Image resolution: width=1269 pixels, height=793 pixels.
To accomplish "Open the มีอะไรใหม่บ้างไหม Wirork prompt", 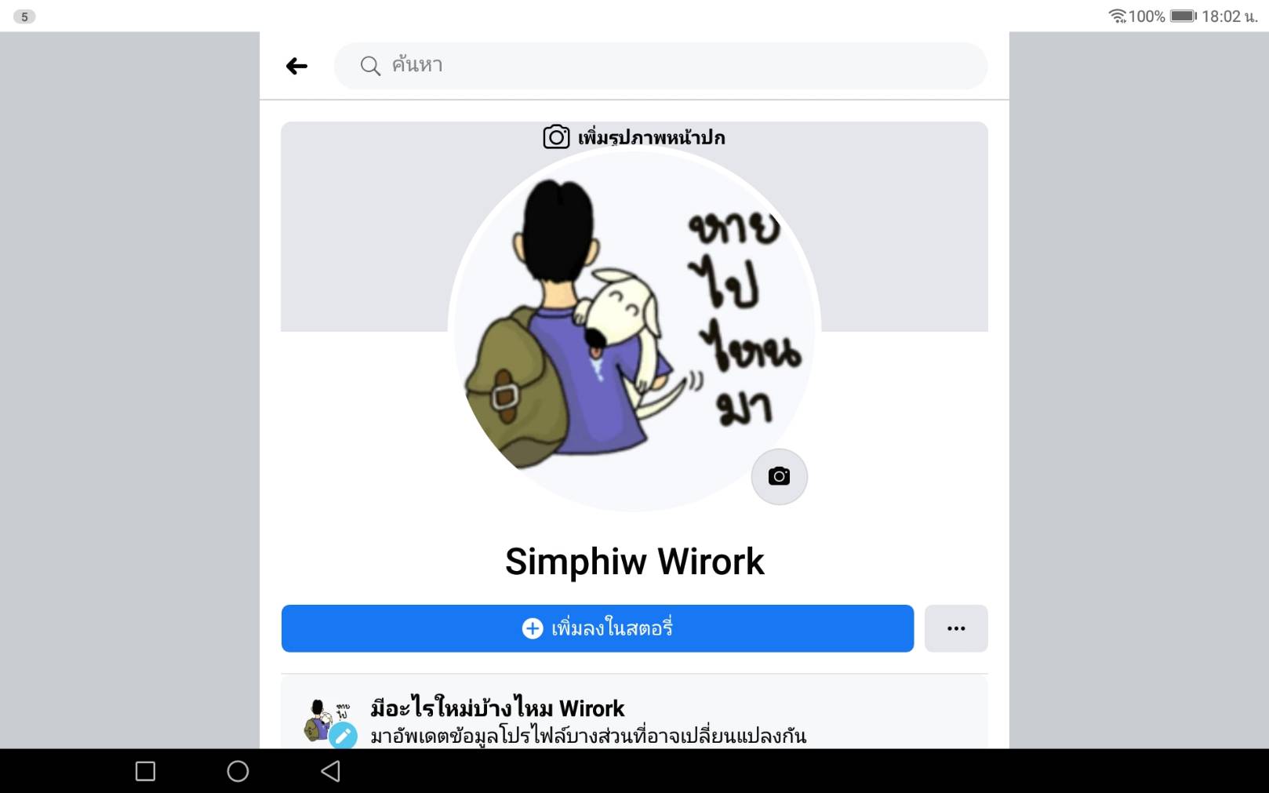I will coord(497,708).
